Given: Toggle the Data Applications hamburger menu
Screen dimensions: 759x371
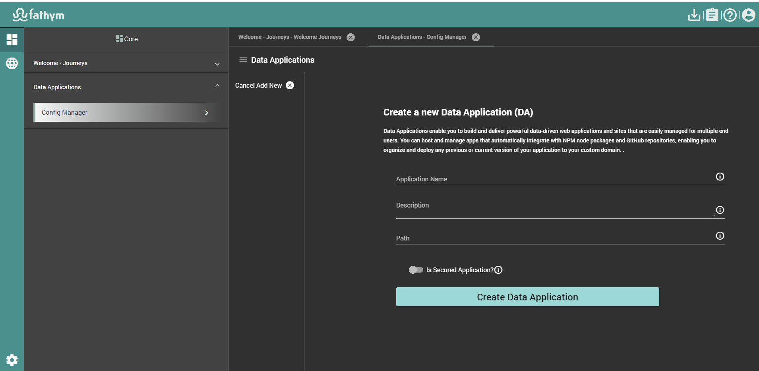Looking at the screenshot, I should pyautogui.click(x=243, y=60).
